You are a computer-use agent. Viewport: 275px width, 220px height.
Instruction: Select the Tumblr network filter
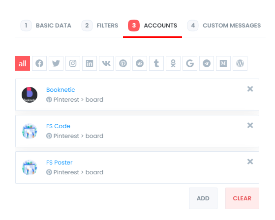point(156,63)
